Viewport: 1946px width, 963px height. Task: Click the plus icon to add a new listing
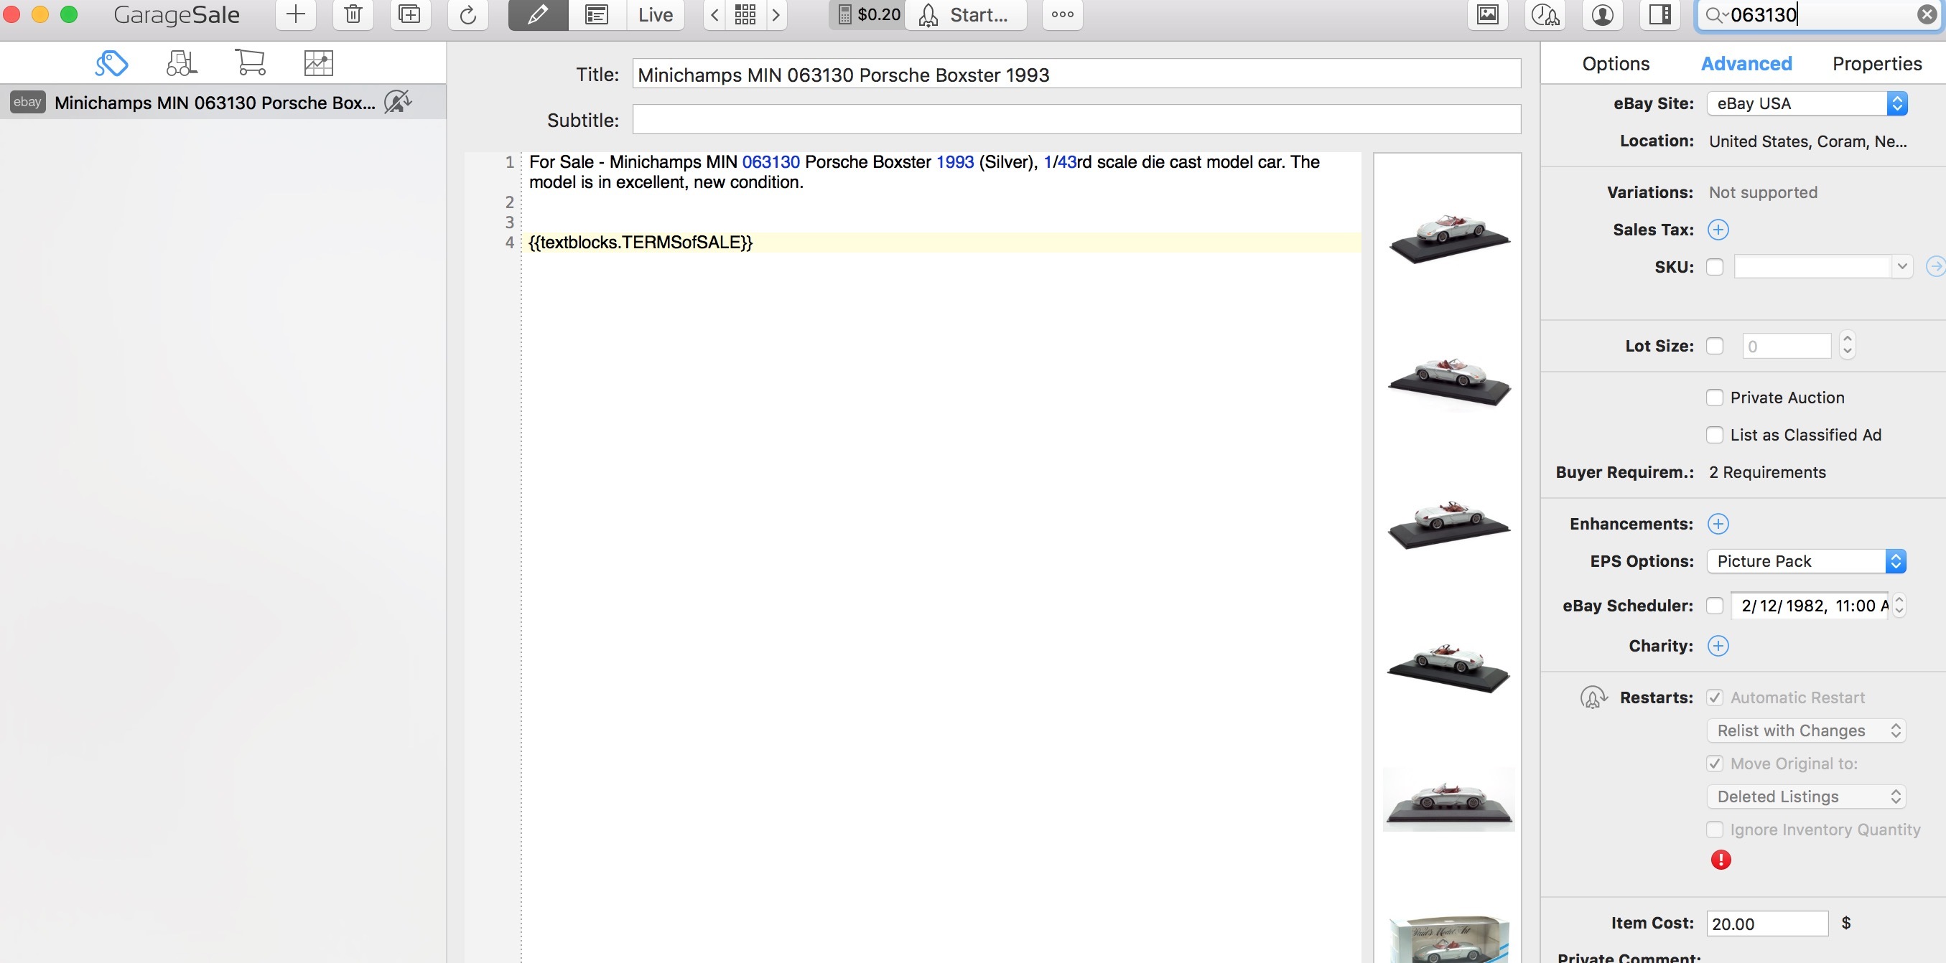pos(295,14)
